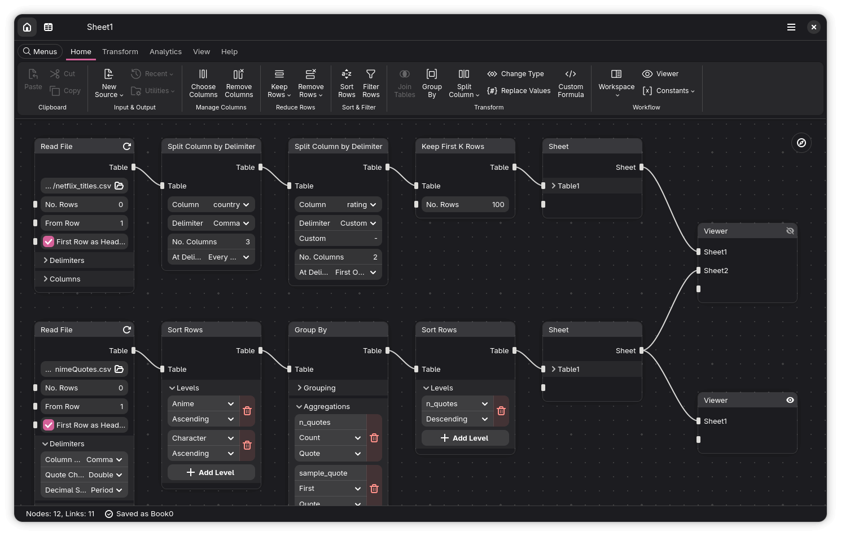Delete the sample_quote aggregation
Viewport: 841px width, 536px height.
coord(374,489)
